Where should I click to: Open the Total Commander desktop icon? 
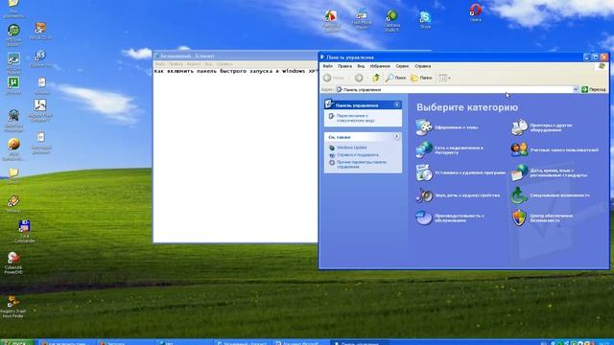(x=24, y=232)
